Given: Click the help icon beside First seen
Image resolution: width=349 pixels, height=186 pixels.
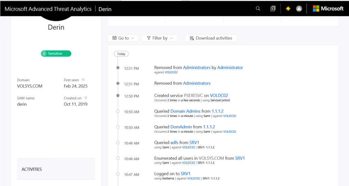Looking at the screenshot, I should (x=83, y=80).
